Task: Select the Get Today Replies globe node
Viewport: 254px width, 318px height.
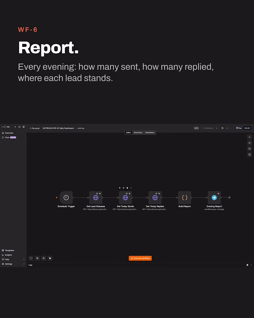Action: (x=155, y=197)
